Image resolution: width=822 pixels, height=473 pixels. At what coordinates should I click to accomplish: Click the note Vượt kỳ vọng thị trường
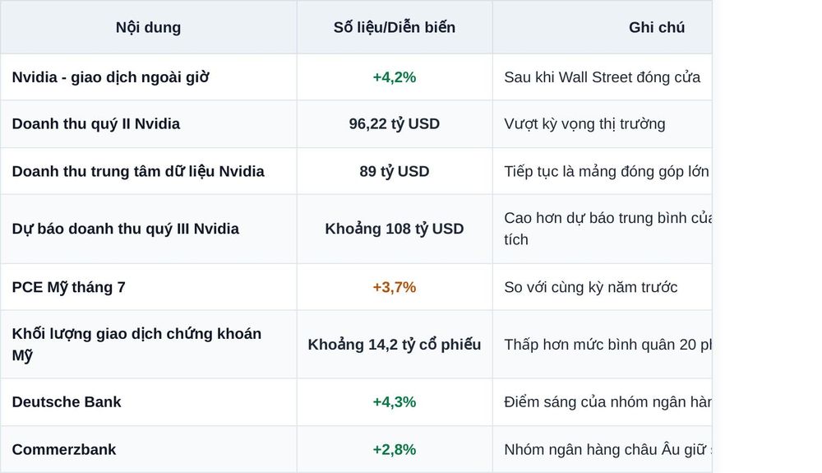tap(584, 123)
